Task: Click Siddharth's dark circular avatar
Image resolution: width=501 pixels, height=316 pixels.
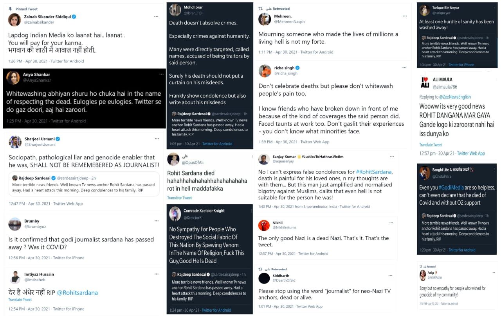Action: [x=264, y=278]
